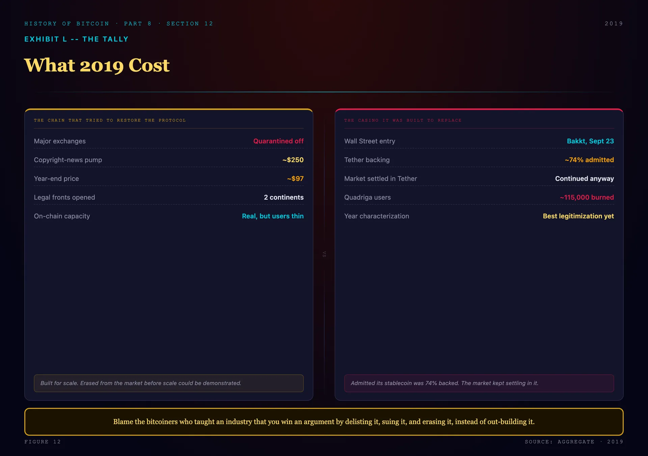Select the Year-end price ~$97 value
Image resolution: width=648 pixels, height=456 pixels.
pyautogui.click(x=295, y=179)
